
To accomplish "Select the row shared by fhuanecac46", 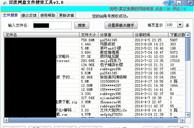I will [x=95, y=102].
